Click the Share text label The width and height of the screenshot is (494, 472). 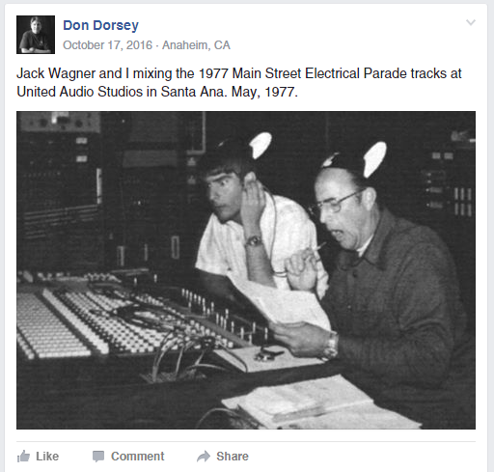pos(233,457)
